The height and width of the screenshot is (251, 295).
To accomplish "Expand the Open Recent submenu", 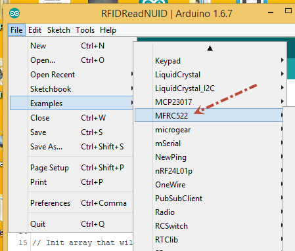I will click(72, 75).
